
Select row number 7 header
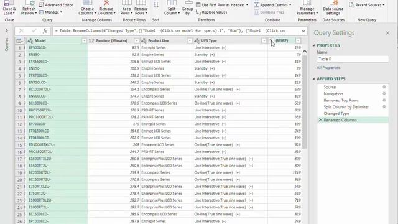[x=19, y=90]
